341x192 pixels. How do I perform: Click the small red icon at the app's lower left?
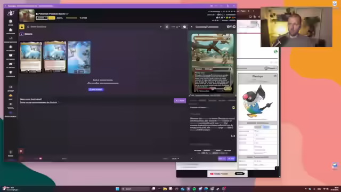coord(21,151)
